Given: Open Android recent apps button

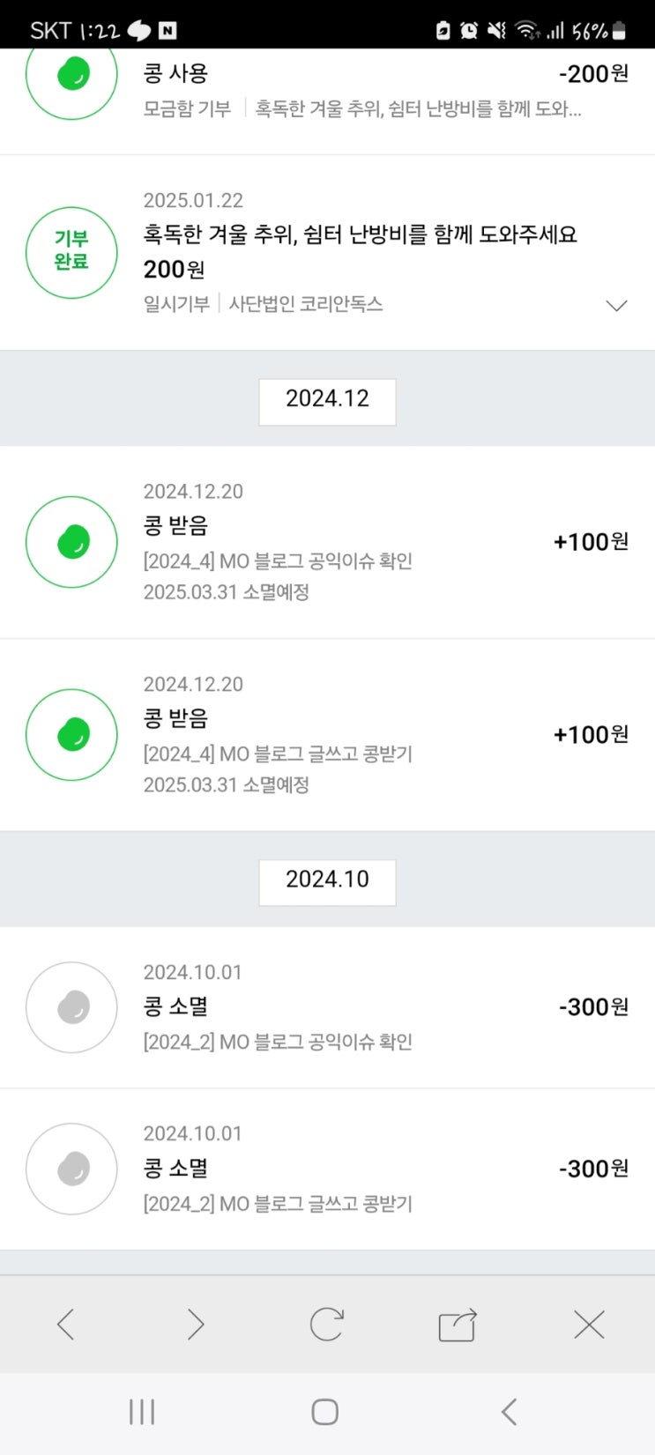Looking at the screenshot, I should pyautogui.click(x=142, y=1412).
